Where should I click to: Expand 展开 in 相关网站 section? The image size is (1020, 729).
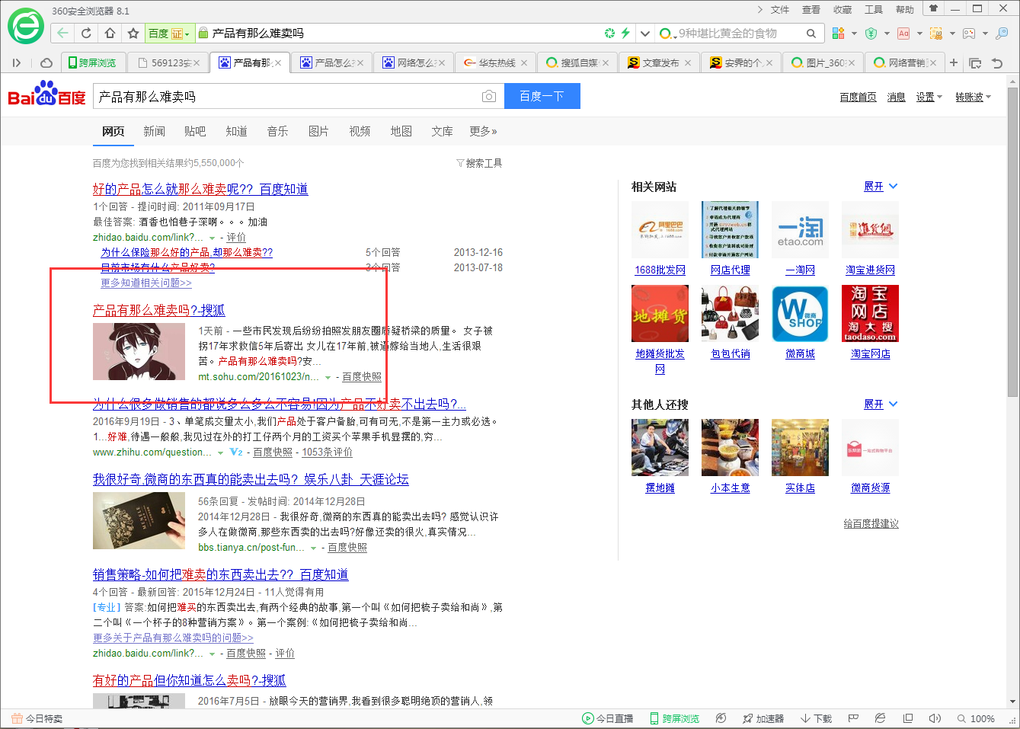[x=881, y=186]
